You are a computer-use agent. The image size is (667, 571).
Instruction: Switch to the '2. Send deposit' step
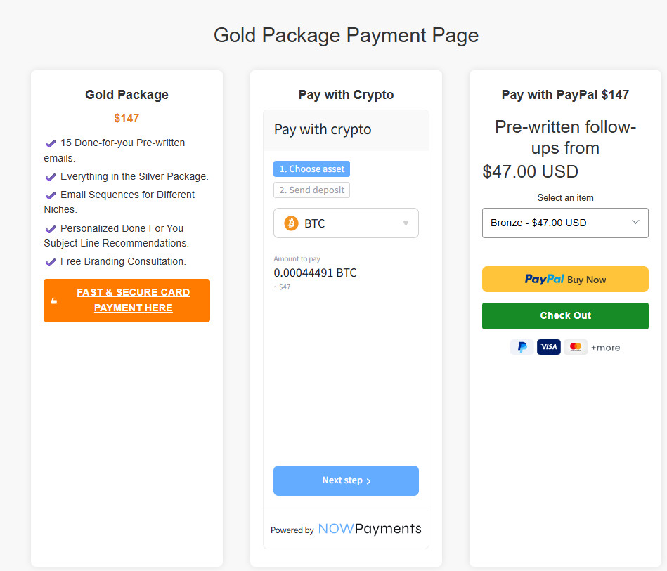click(311, 190)
